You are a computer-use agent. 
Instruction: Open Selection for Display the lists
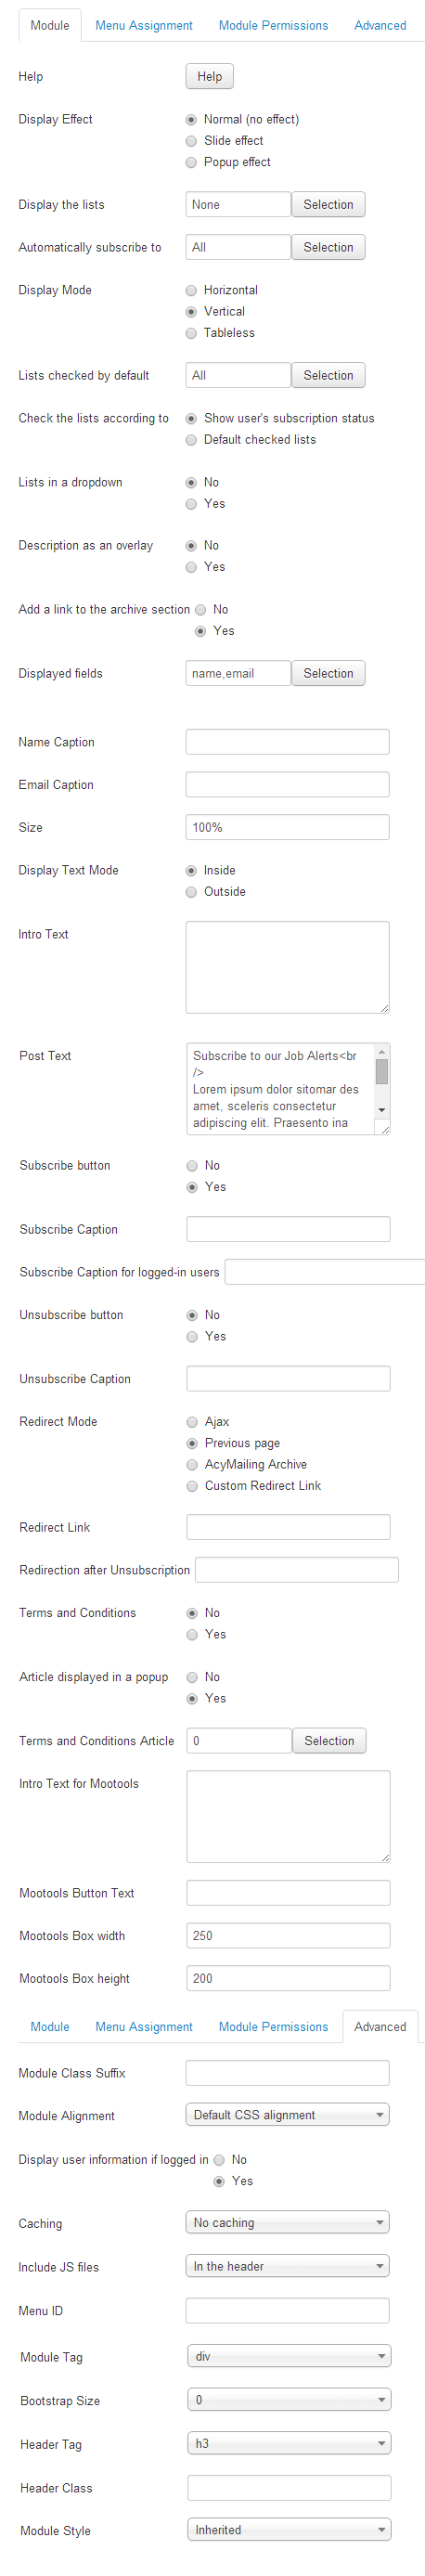pyautogui.click(x=328, y=204)
